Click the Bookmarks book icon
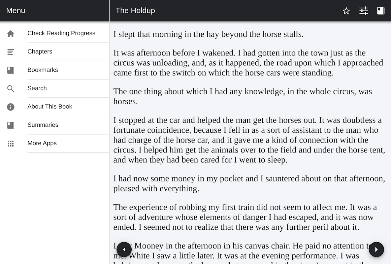This screenshot has height=264, width=391. [11, 70]
